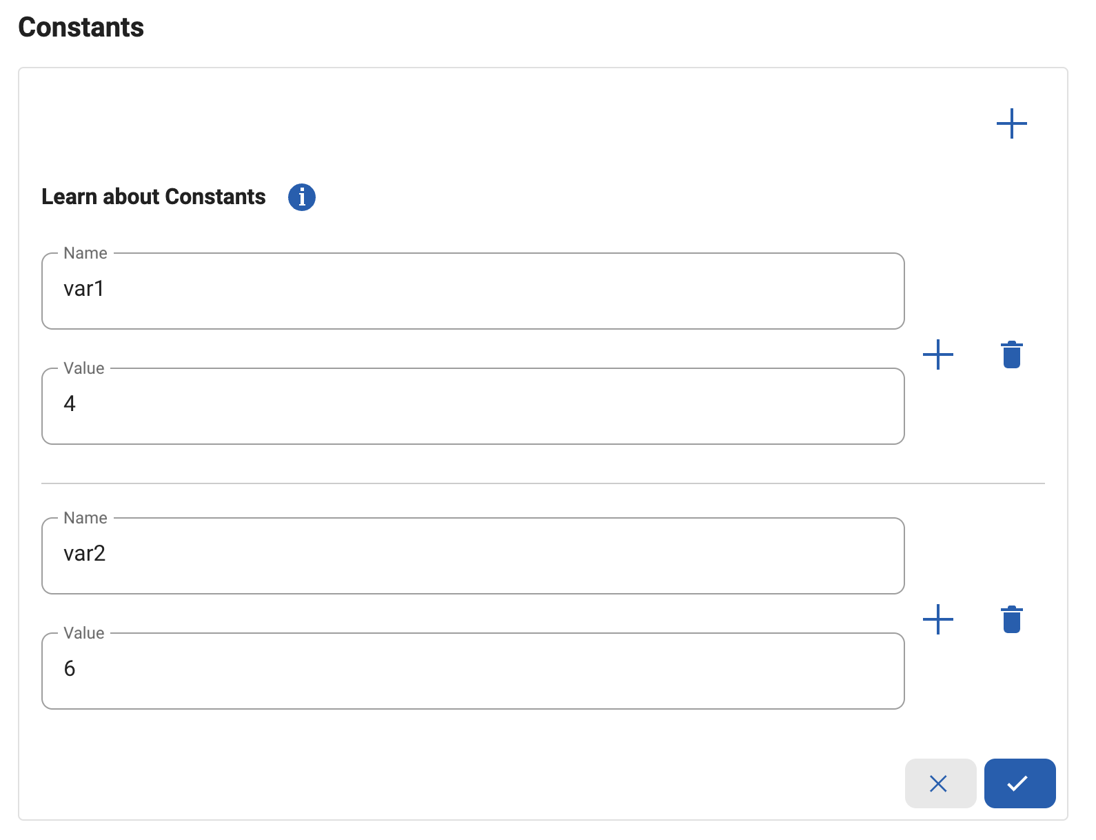
Task: Click the plus icon beside var1
Action: (x=937, y=354)
